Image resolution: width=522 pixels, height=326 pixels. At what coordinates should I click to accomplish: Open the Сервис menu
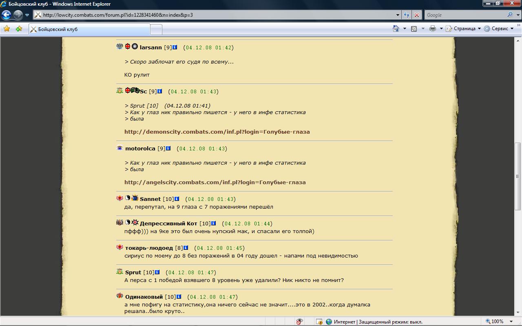pos(499,29)
